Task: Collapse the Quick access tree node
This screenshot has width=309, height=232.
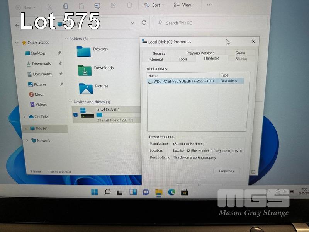Action: [x=17, y=43]
